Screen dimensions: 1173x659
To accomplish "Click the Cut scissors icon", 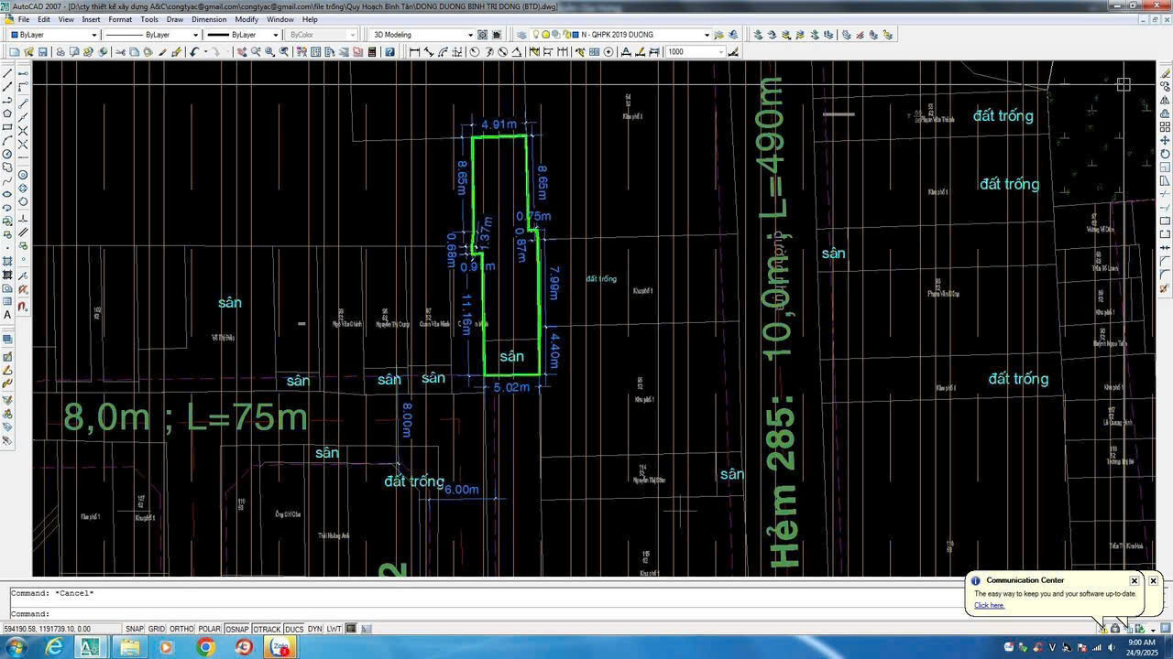I will (120, 52).
